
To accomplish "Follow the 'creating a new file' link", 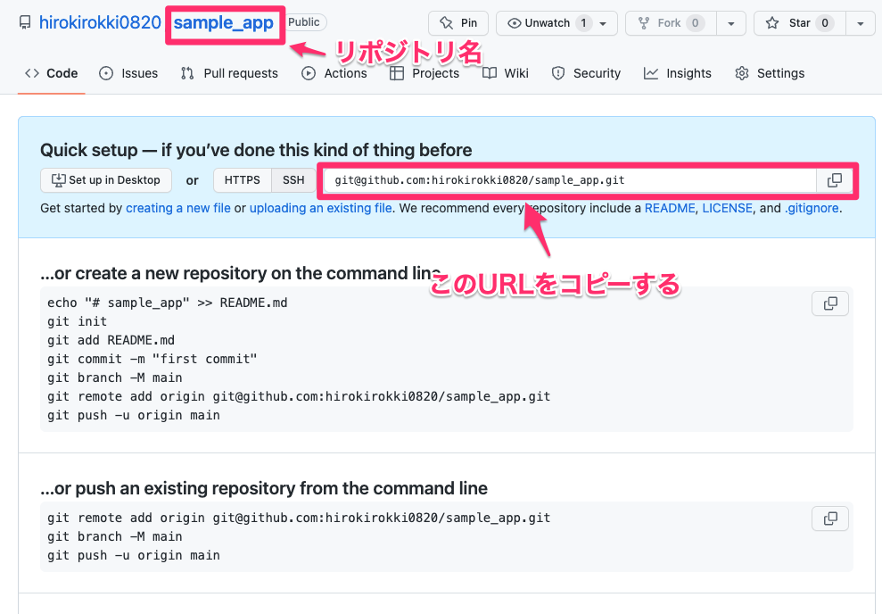I will tap(177, 208).
